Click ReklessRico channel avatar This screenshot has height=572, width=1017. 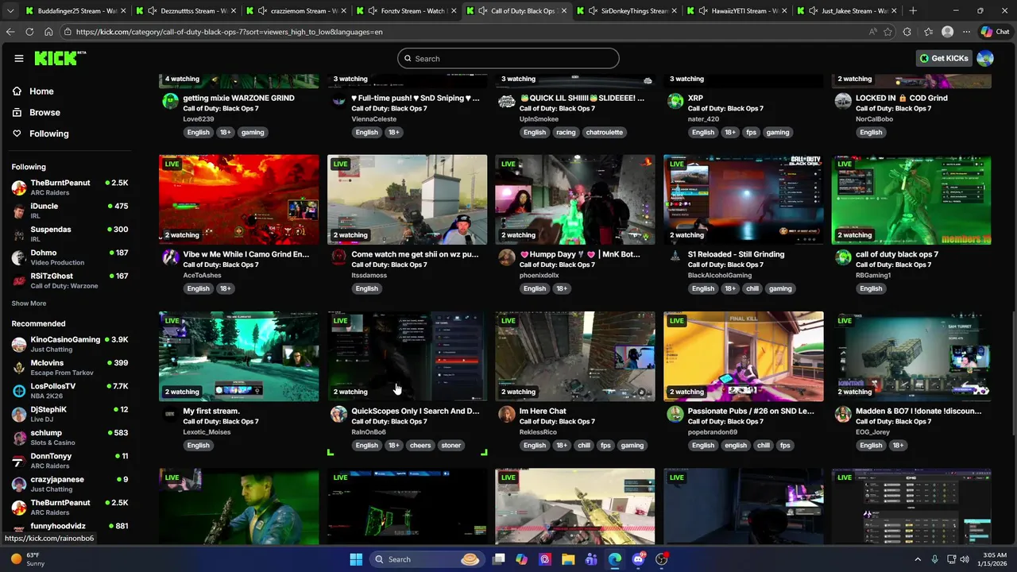point(507,414)
